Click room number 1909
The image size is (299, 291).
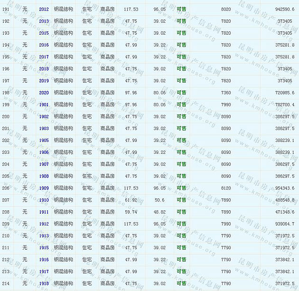44,188
